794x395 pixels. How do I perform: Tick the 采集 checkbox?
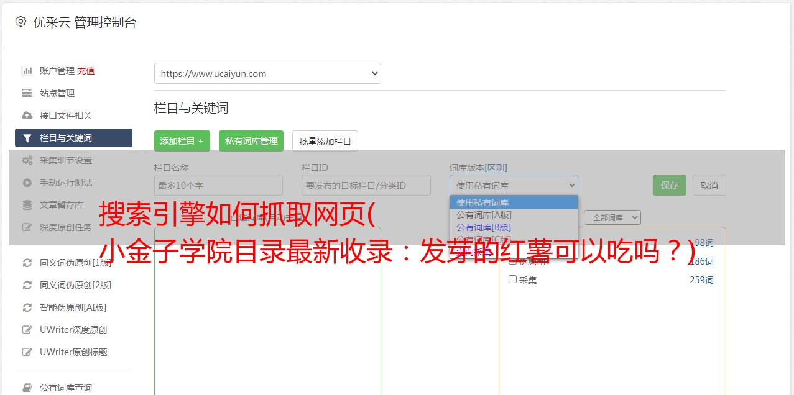pos(512,279)
